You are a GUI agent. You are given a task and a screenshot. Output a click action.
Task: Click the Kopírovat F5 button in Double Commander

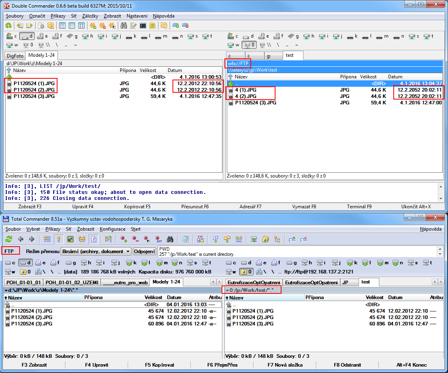pyautogui.click(x=137, y=207)
